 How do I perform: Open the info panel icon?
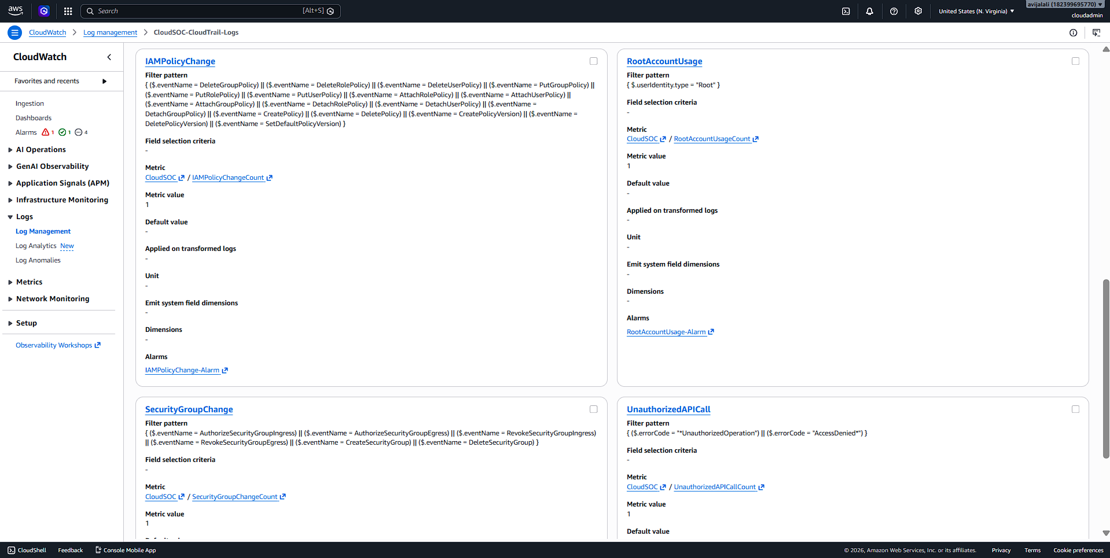click(x=1073, y=32)
